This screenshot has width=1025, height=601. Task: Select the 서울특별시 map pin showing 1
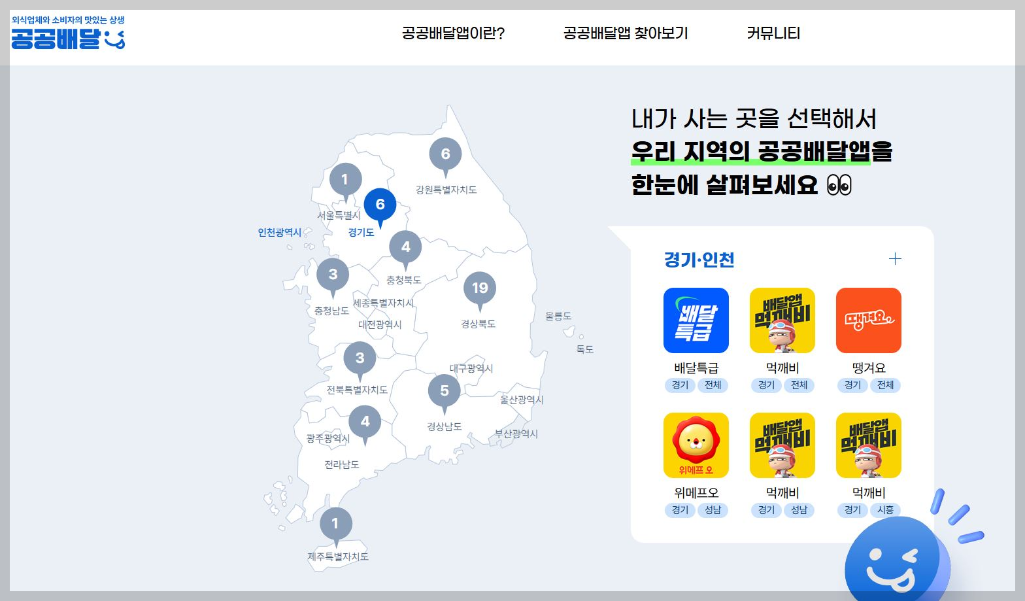pyautogui.click(x=345, y=182)
